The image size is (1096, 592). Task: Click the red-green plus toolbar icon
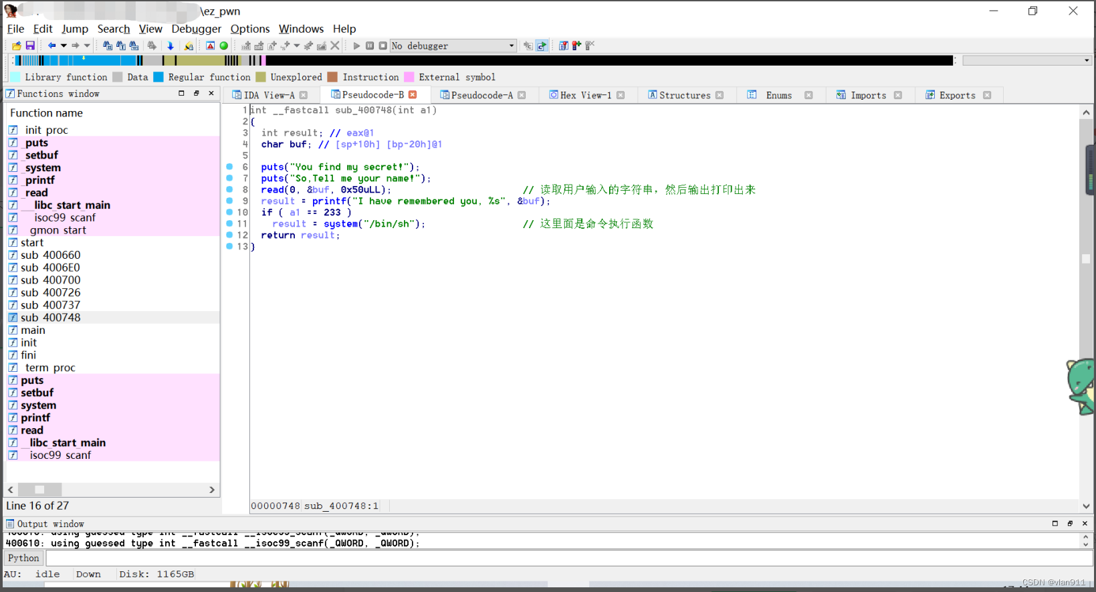576,45
